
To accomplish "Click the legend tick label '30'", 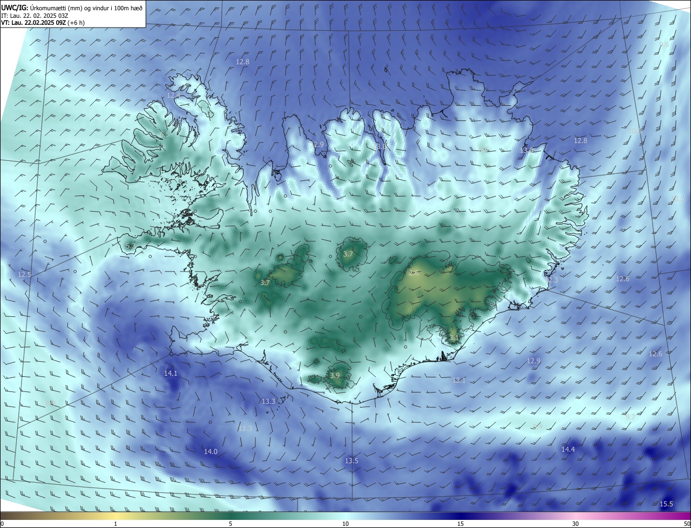I will point(575,524).
